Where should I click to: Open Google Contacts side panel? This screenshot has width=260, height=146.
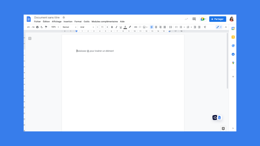click(x=233, y=54)
